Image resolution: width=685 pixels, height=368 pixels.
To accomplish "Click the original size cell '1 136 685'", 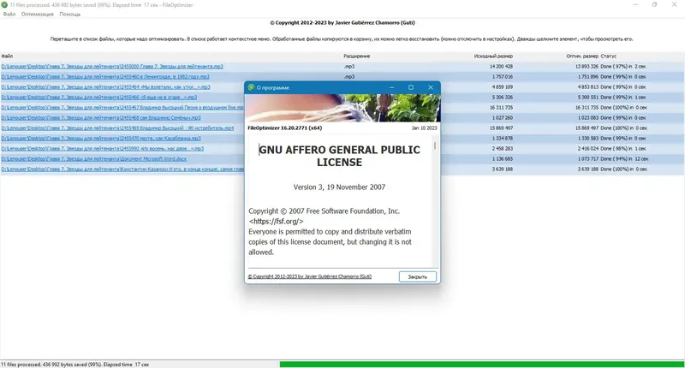I will click(503, 158).
